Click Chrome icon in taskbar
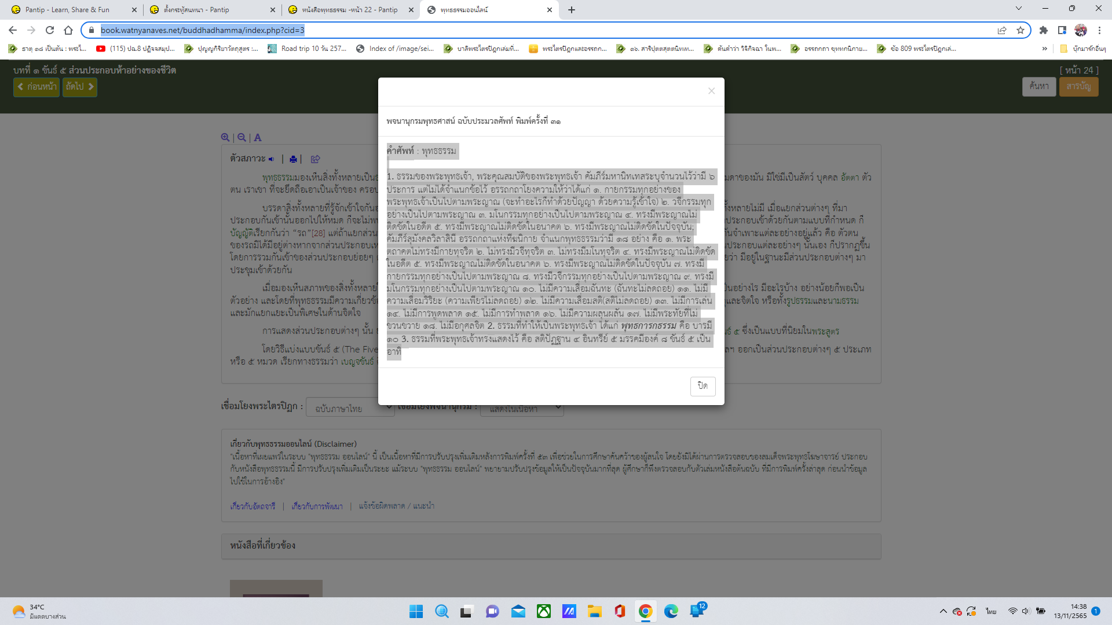 pos(646,611)
